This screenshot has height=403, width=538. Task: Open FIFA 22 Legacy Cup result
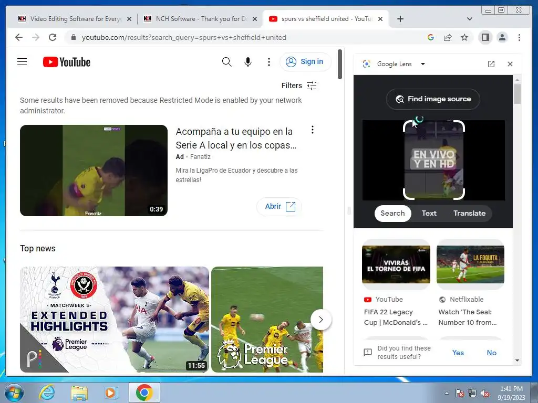point(396,317)
